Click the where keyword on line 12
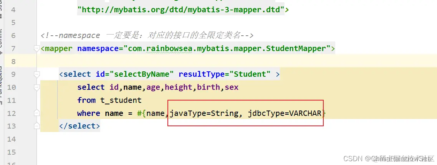The image size is (437, 165). coord(89,114)
